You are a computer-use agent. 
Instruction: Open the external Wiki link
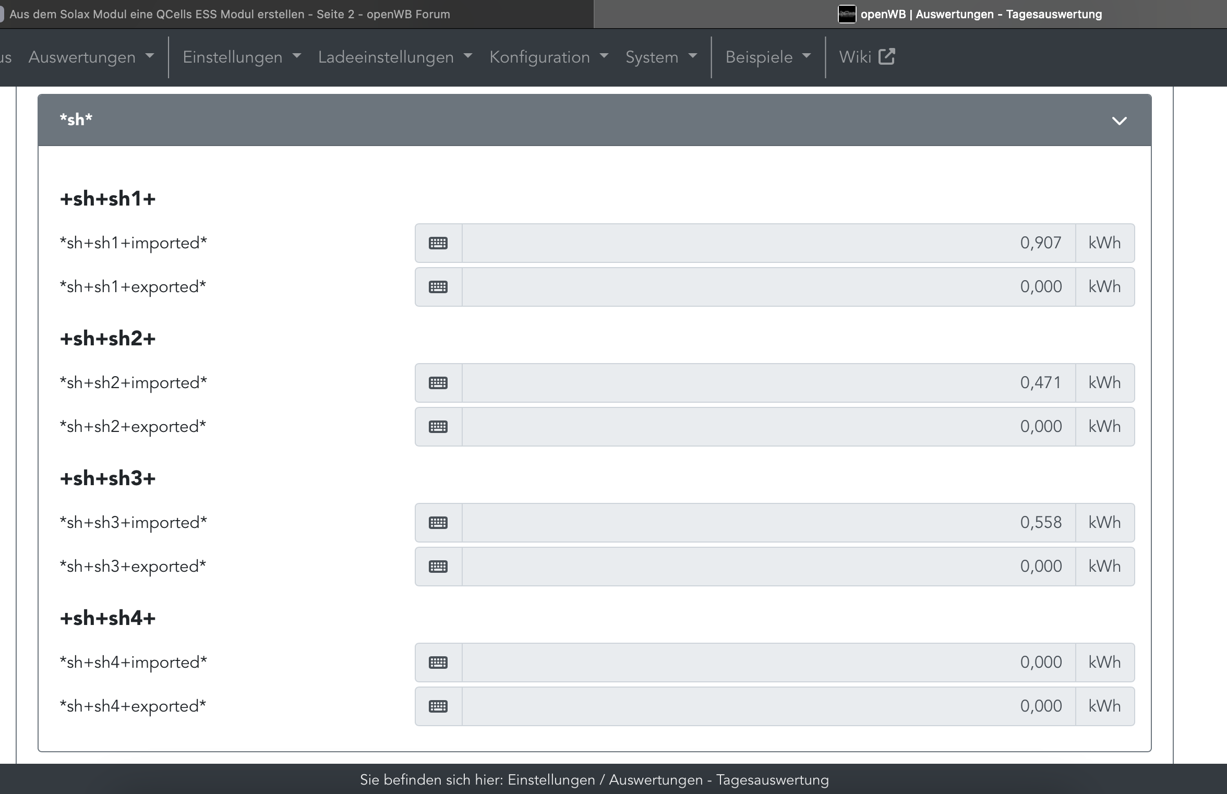point(867,57)
